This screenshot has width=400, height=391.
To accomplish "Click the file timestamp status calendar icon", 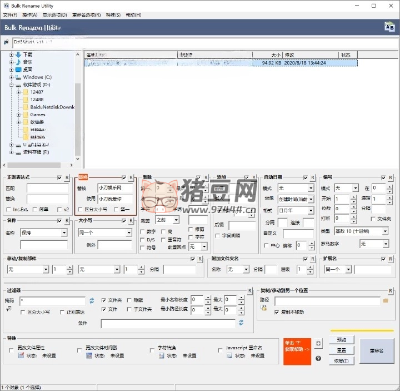I will click(x=88, y=355).
